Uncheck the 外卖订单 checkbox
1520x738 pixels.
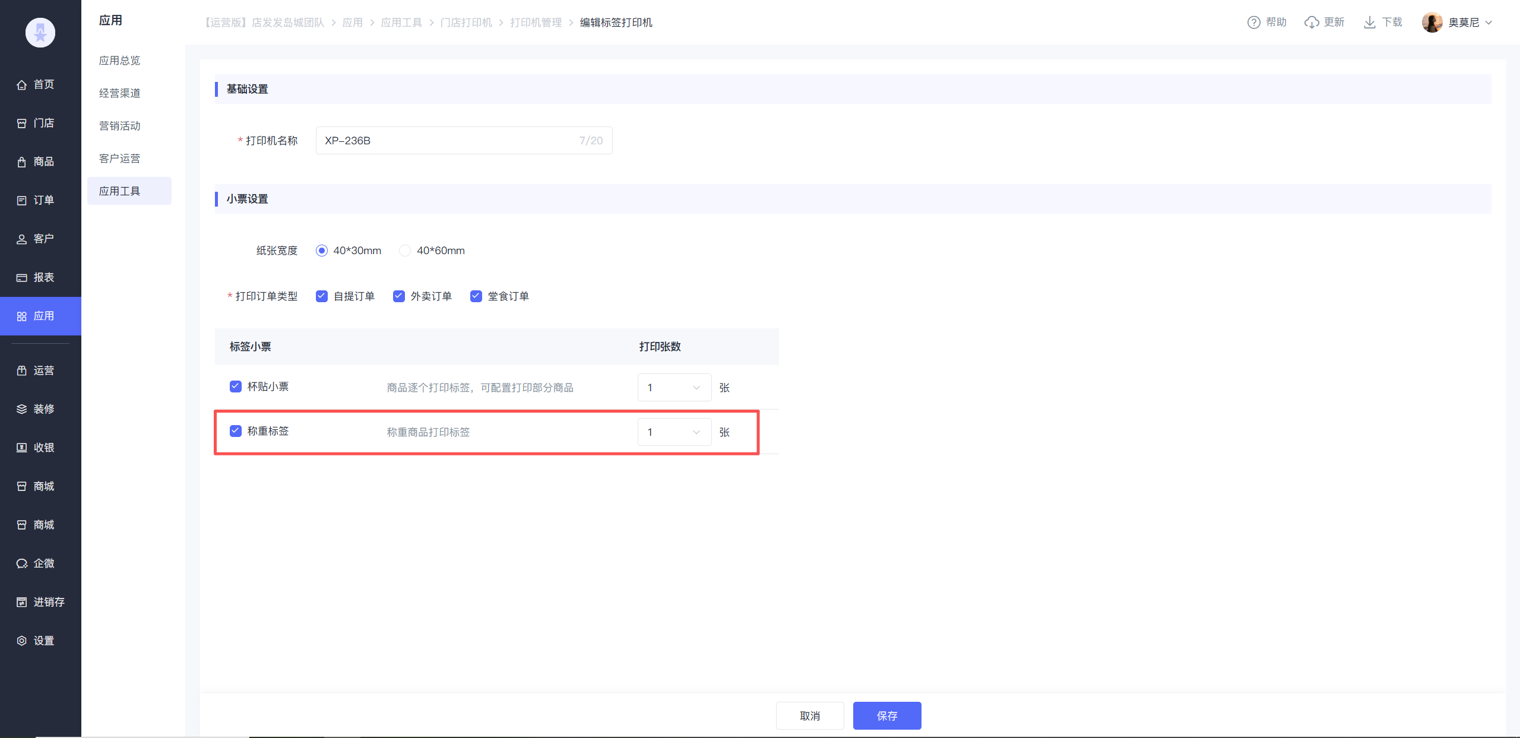tap(399, 296)
